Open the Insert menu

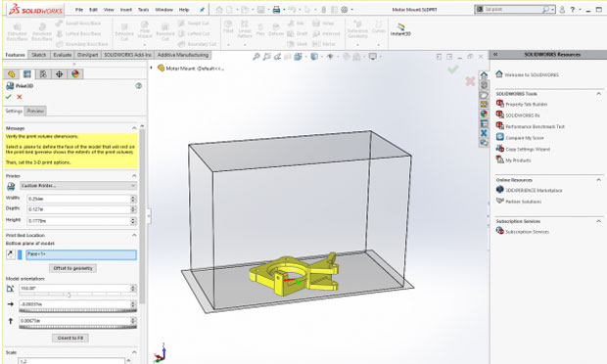pyautogui.click(x=126, y=10)
